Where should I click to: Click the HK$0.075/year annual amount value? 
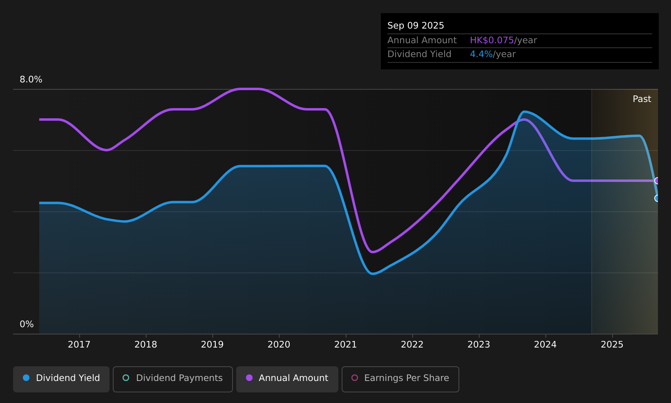click(503, 40)
